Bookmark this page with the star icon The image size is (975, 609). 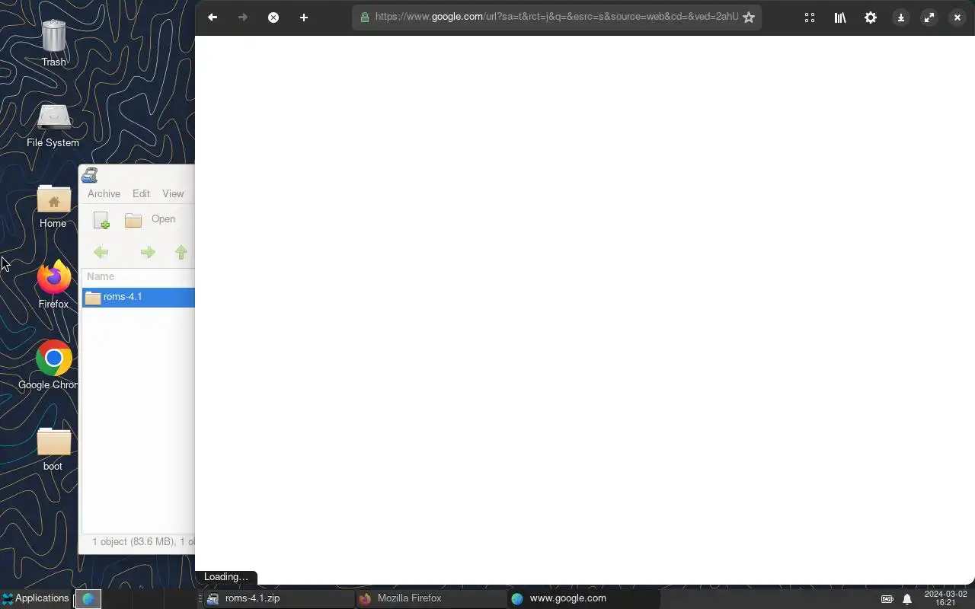tap(749, 18)
